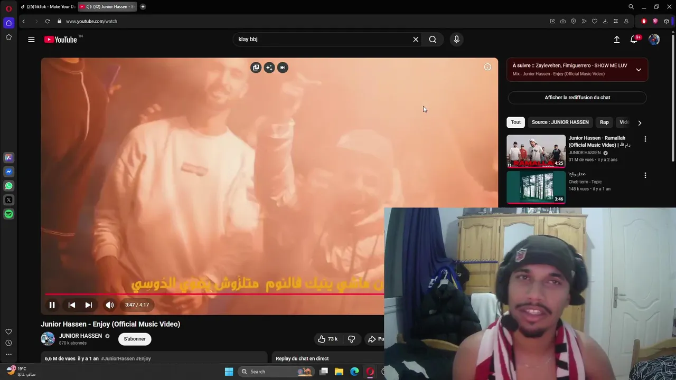Open the YouTube guide hamburger menu
676x380 pixels.
(x=31, y=40)
